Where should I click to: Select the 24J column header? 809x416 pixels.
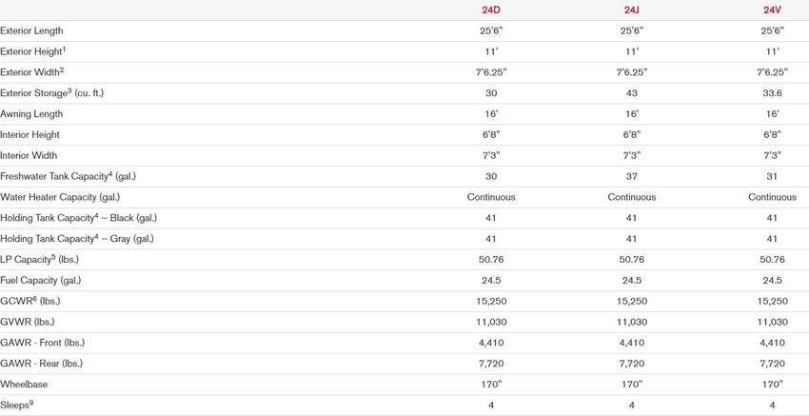[632, 10]
